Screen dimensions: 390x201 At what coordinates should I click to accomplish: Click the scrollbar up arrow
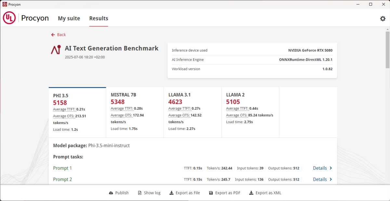coord(387,29)
